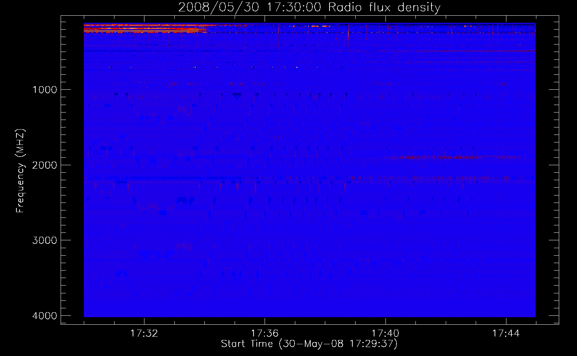Image resolution: width=577 pixels, height=356 pixels.
Task: Click the 17:32 time tick label
Action: [x=144, y=333]
